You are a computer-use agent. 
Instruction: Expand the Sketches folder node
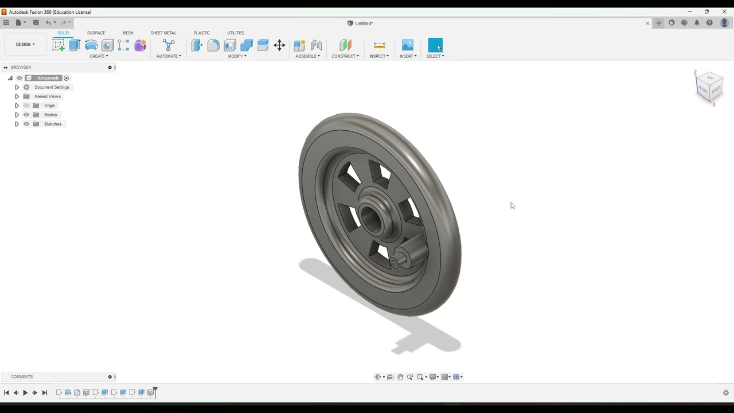click(x=17, y=124)
